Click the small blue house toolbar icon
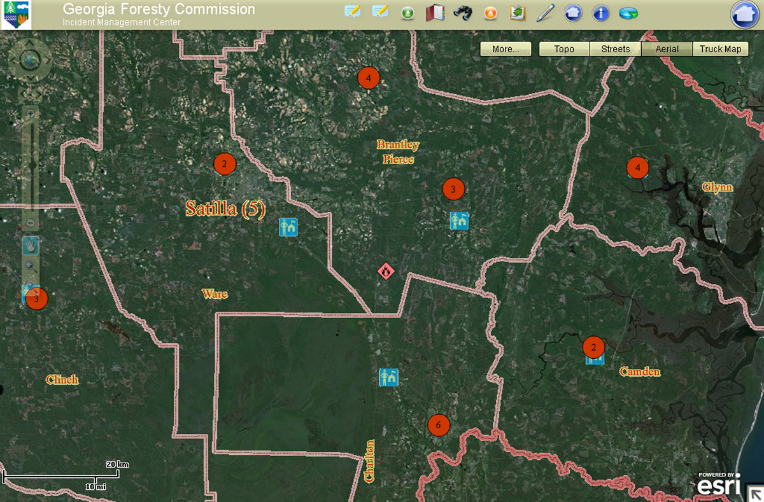Viewport: 764px width, 502px height. coord(573,13)
